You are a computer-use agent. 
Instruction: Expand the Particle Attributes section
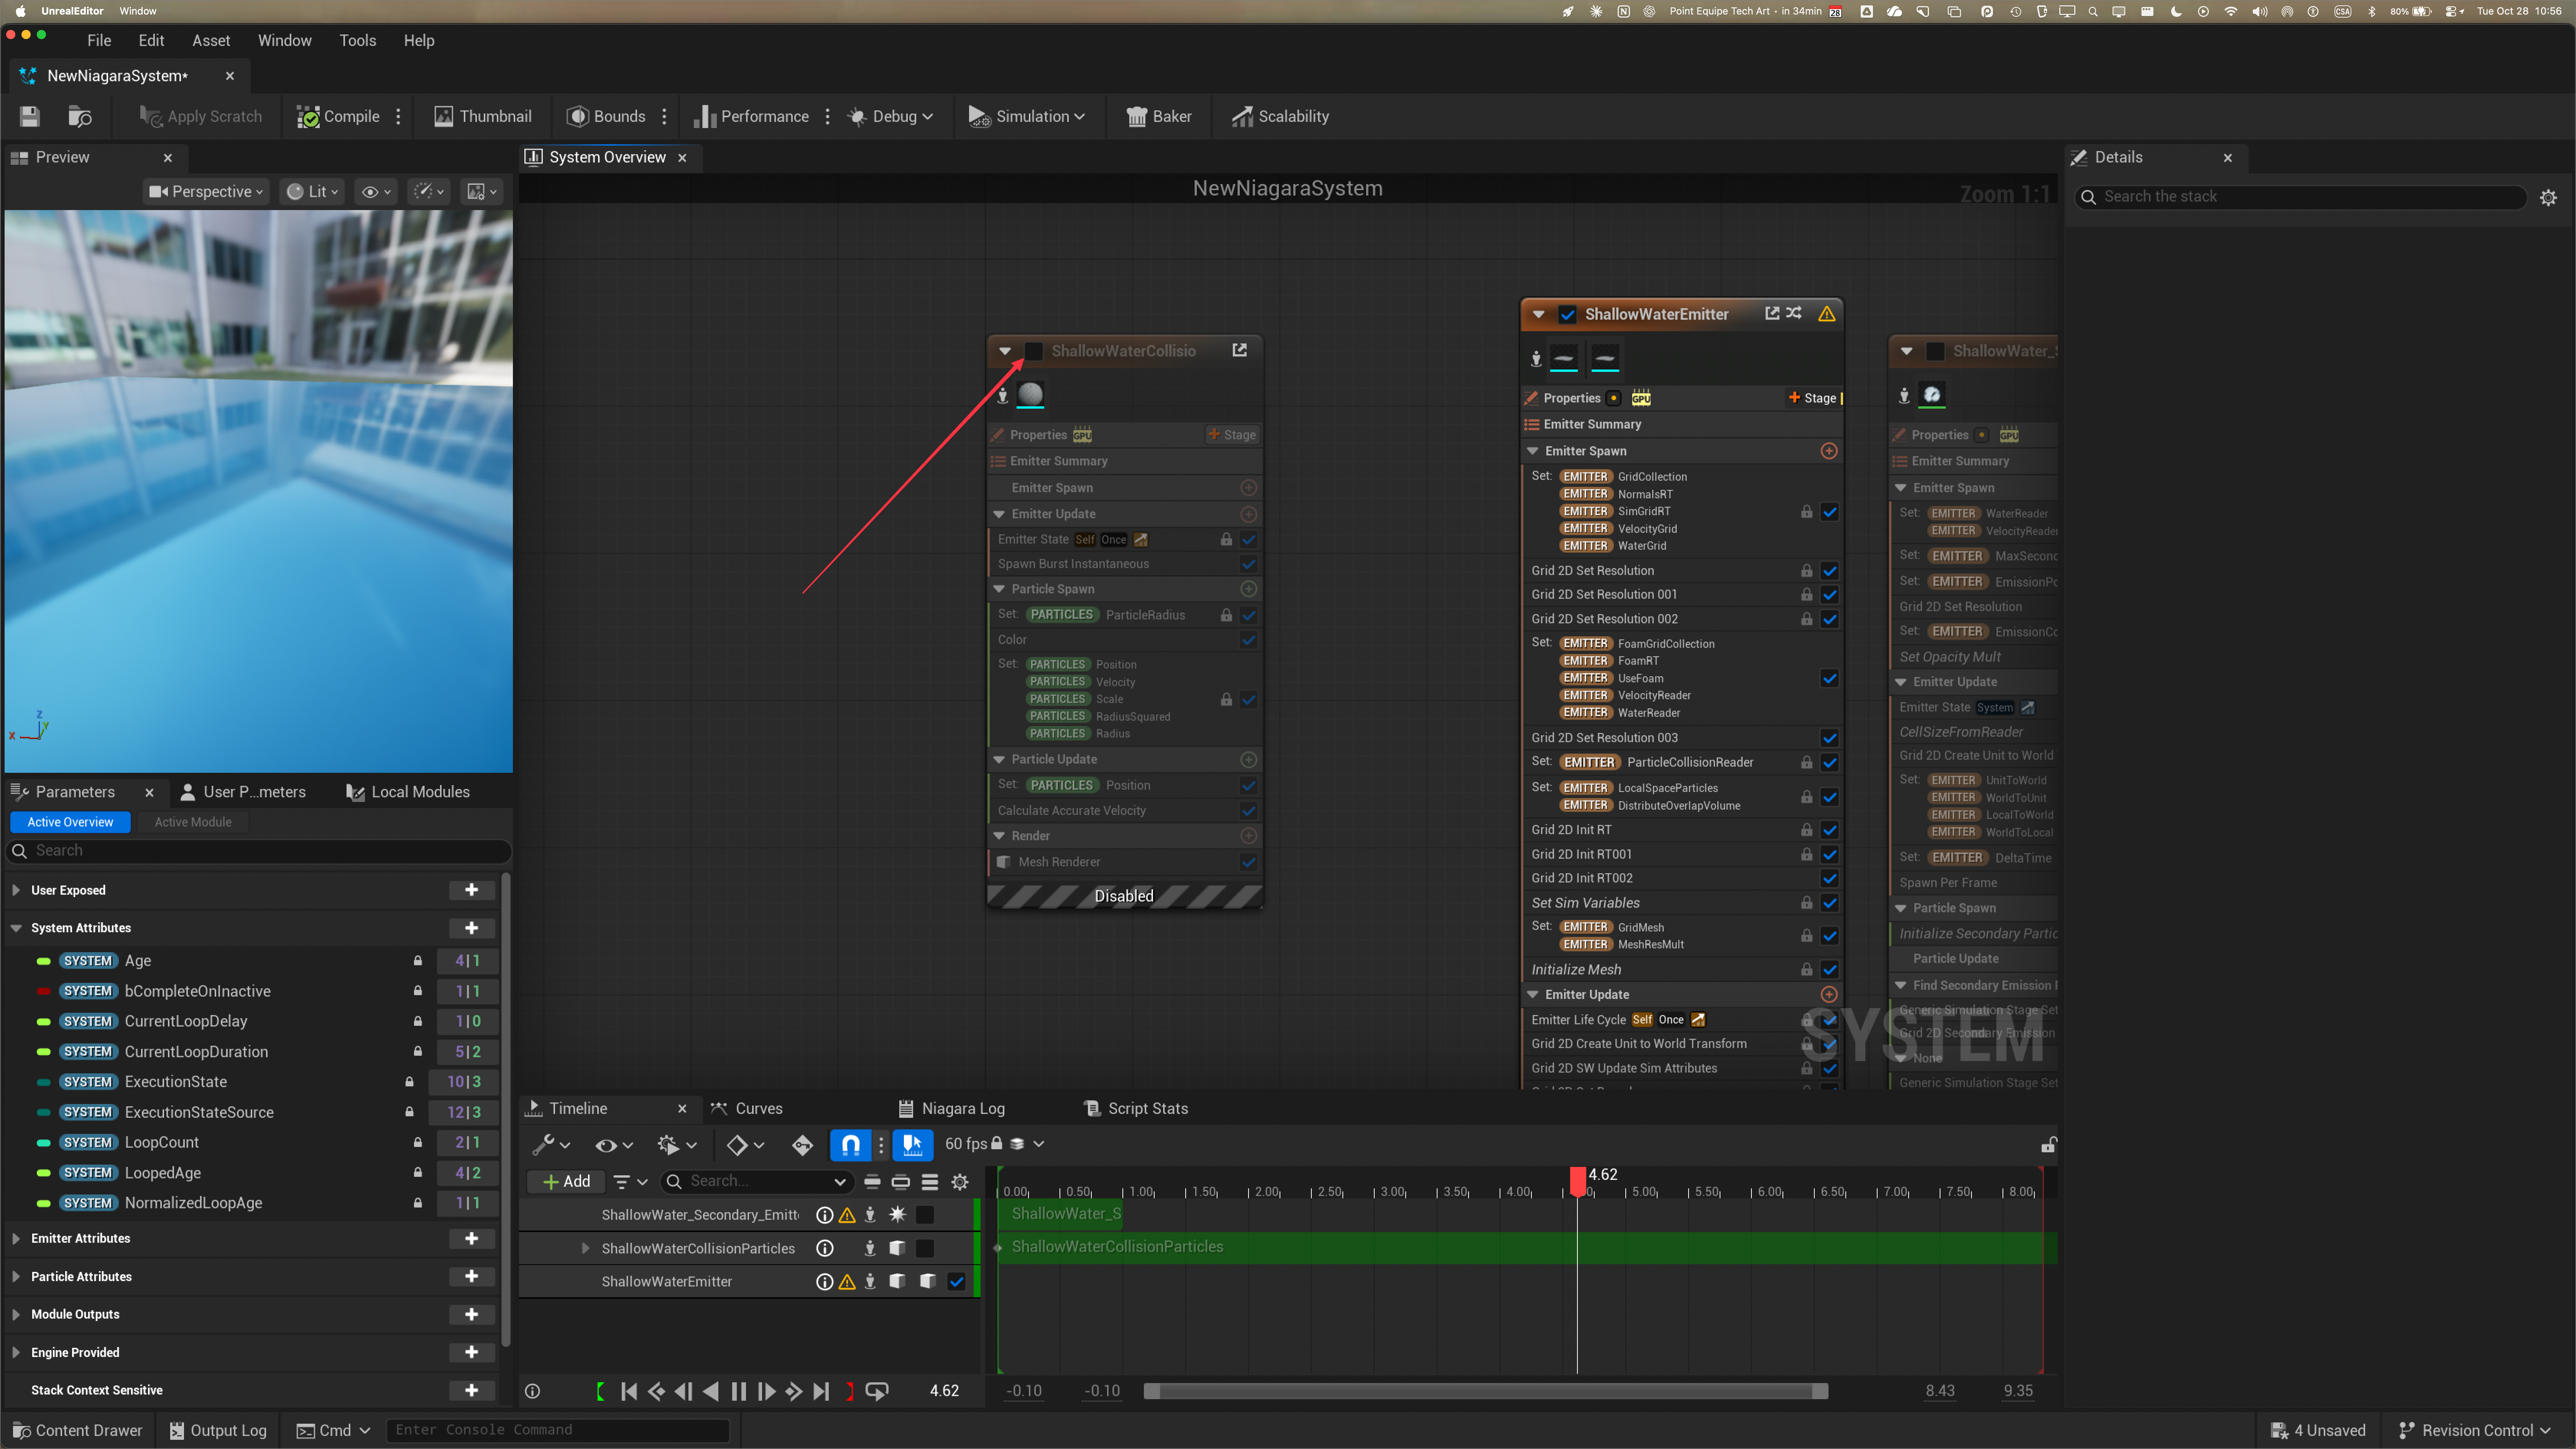click(16, 1277)
